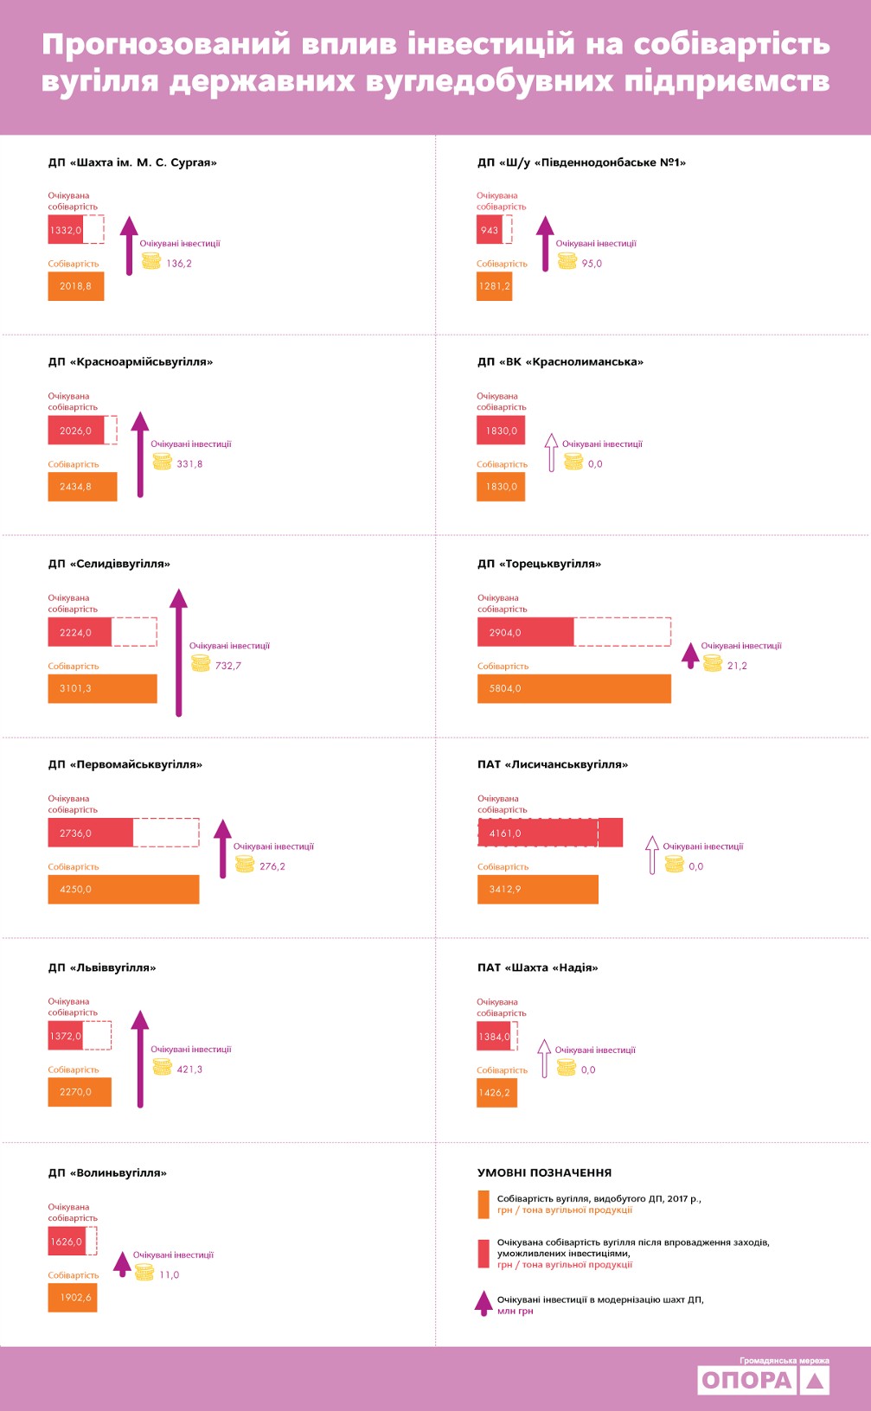Image resolution: width=871 pixels, height=1411 pixels.
Task: Click the coin icon beside 95,0
Action: [x=567, y=260]
